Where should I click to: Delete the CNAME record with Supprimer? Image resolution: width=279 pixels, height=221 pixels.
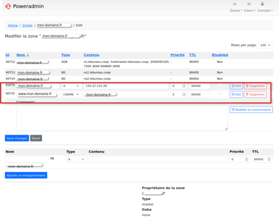(256, 94)
